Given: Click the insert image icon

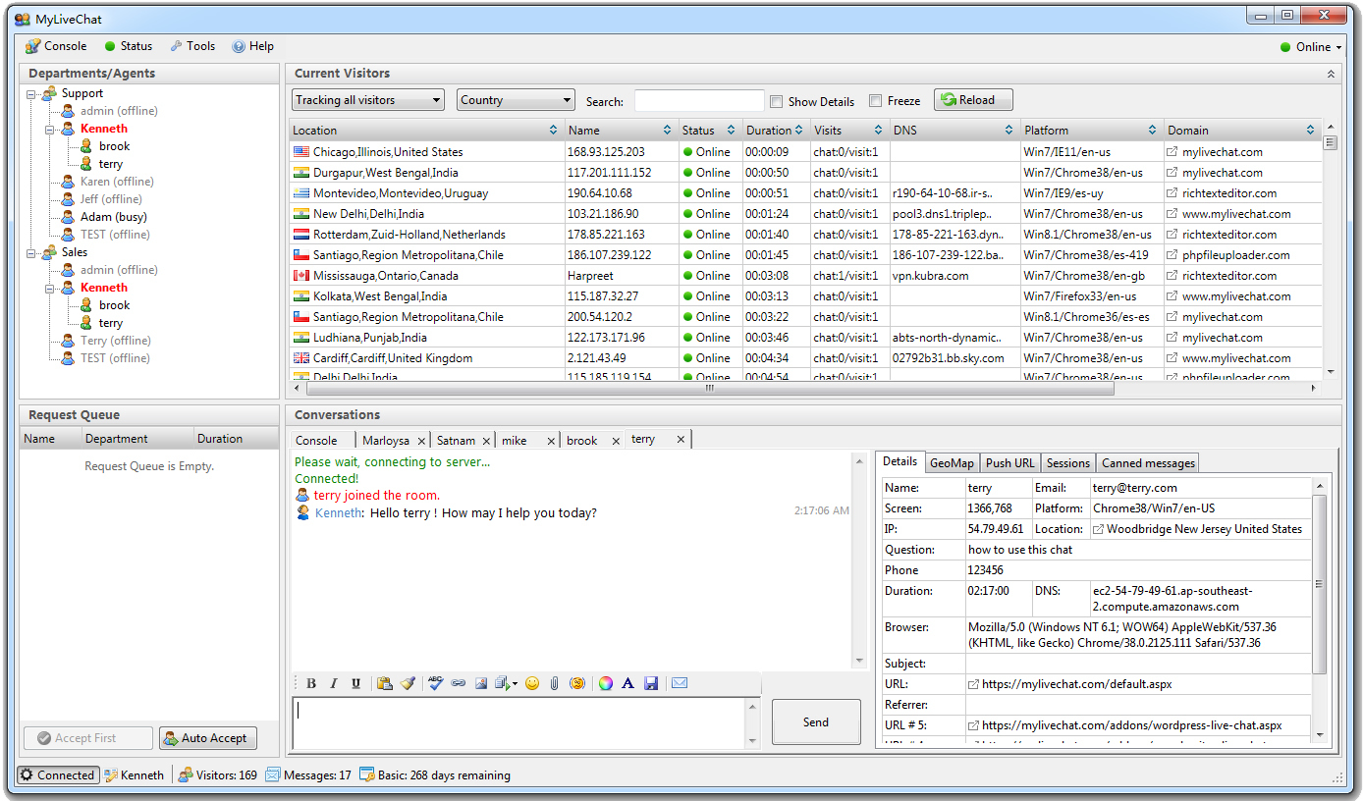Looking at the screenshot, I should pos(481,684).
